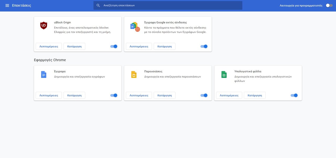Screen dimensions: 336x158
Task: Click the green Υπολογιστικά φύλλα sheets icon
Action: pos(224,75)
